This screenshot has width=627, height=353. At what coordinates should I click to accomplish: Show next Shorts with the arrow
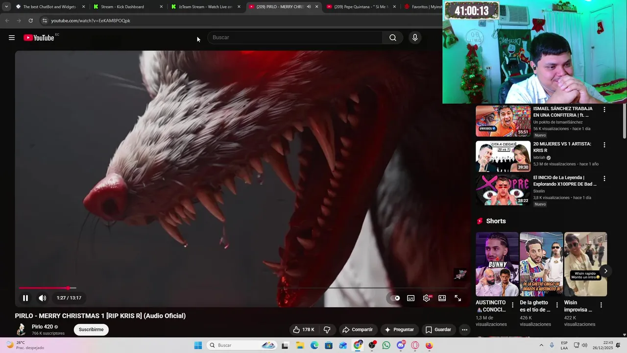[605, 271]
